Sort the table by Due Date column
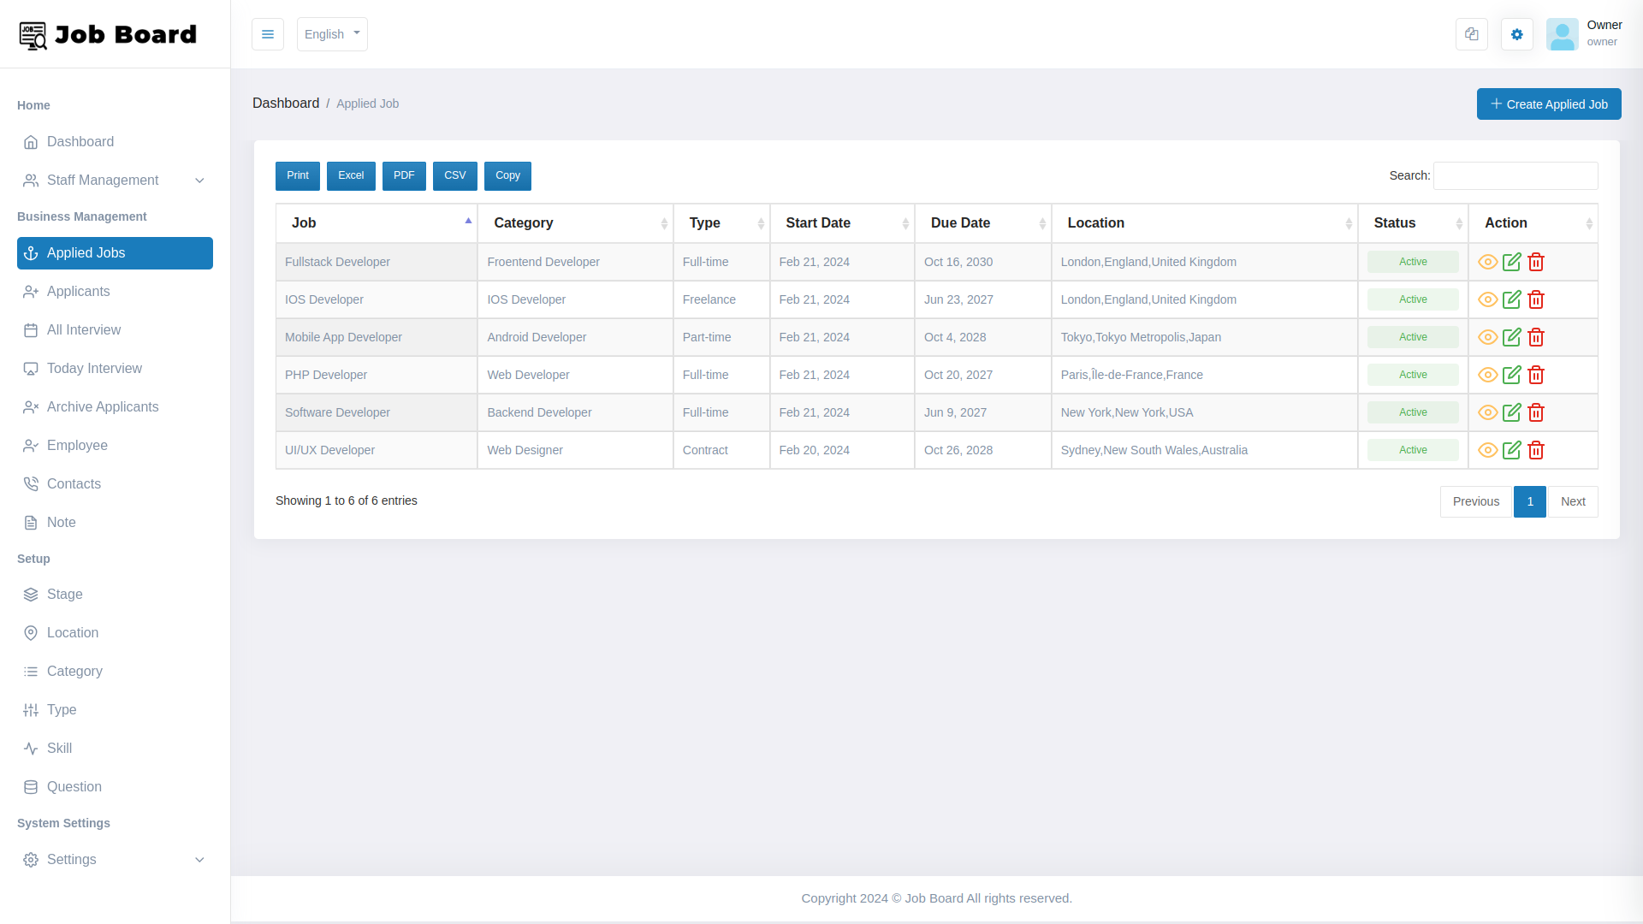 pos(960,222)
